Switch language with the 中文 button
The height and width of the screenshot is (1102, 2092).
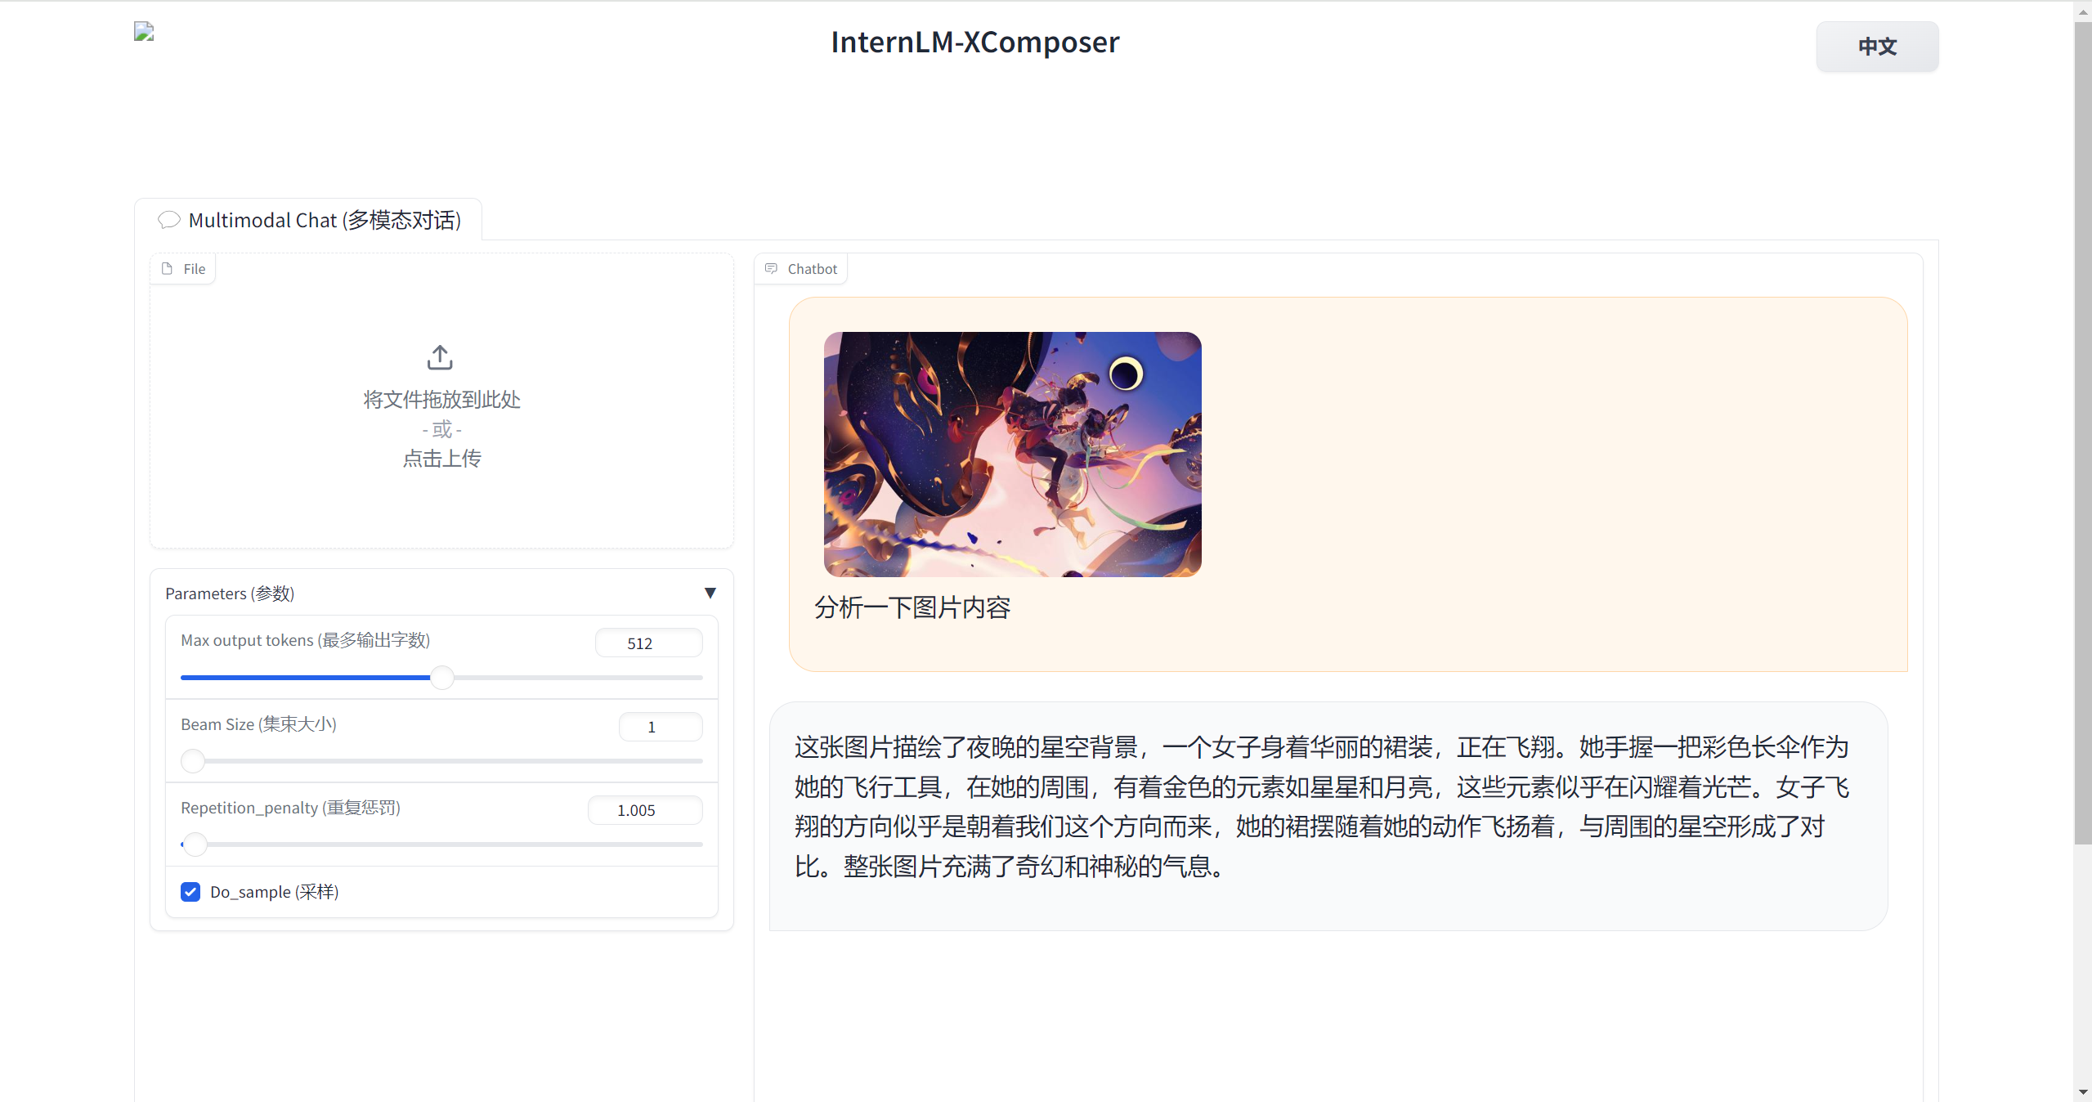coord(1877,47)
